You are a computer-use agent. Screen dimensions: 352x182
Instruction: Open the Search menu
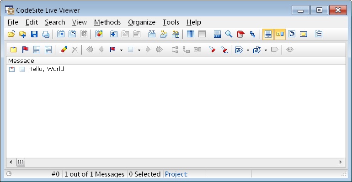(x=55, y=22)
